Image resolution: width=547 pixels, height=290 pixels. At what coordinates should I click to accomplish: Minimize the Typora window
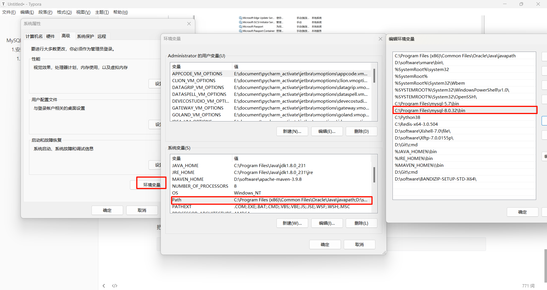[x=505, y=4]
